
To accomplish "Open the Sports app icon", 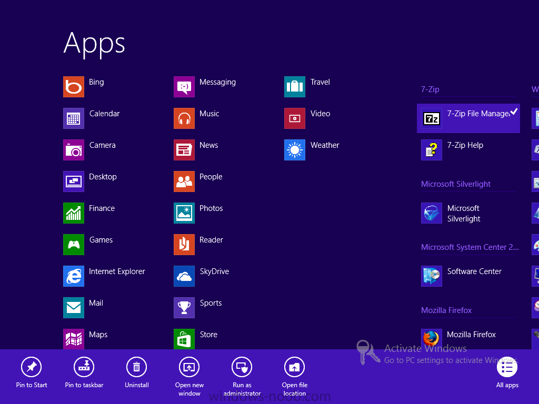I will 184,308.
